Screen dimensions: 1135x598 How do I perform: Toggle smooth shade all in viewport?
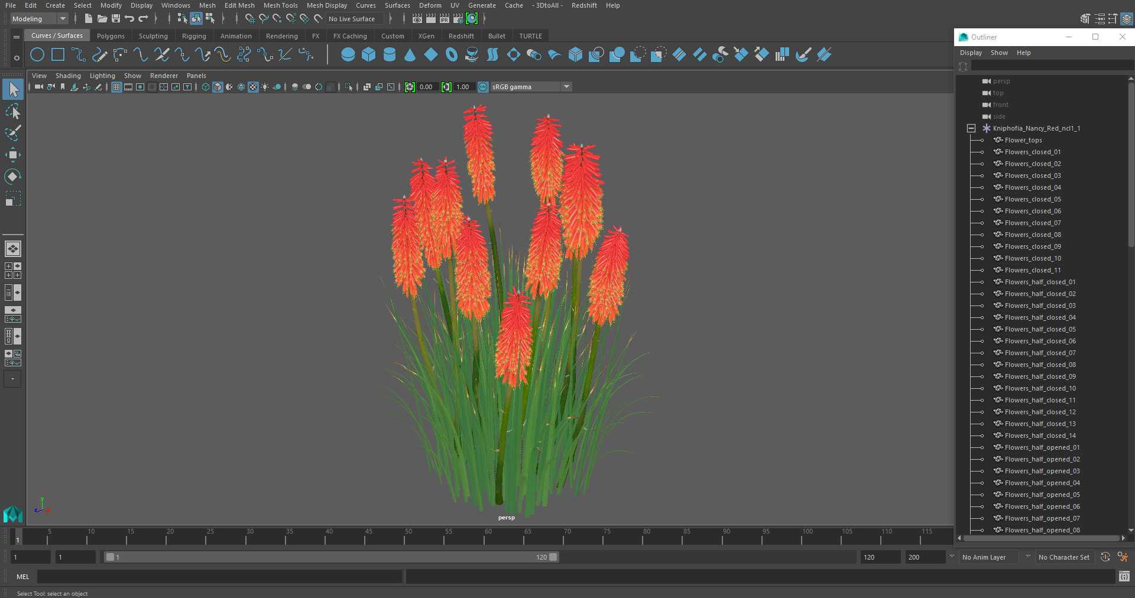tap(218, 87)
